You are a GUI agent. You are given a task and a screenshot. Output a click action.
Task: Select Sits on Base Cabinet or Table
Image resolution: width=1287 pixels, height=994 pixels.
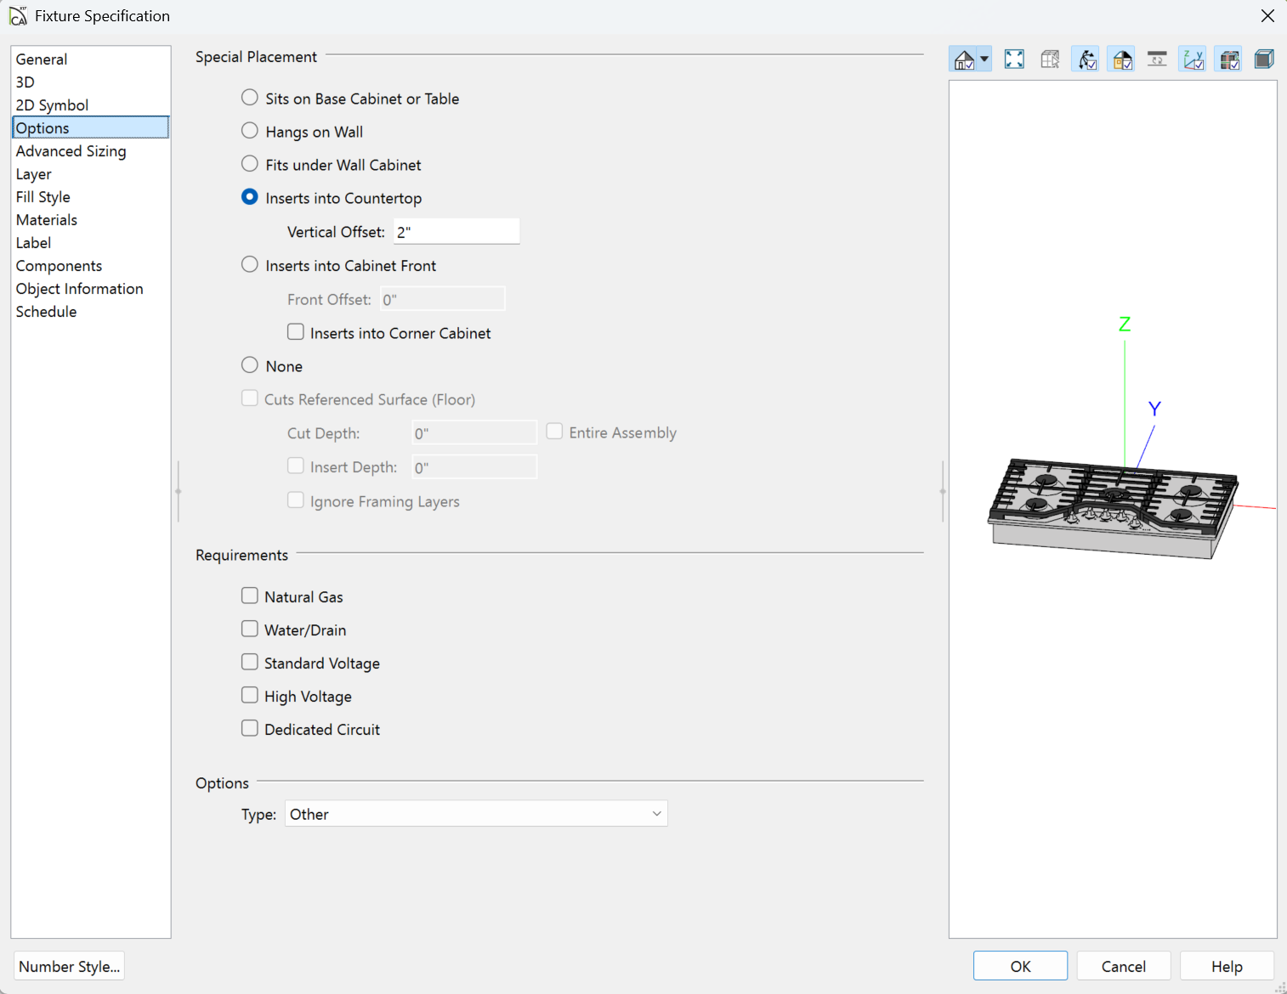(250, 98)
